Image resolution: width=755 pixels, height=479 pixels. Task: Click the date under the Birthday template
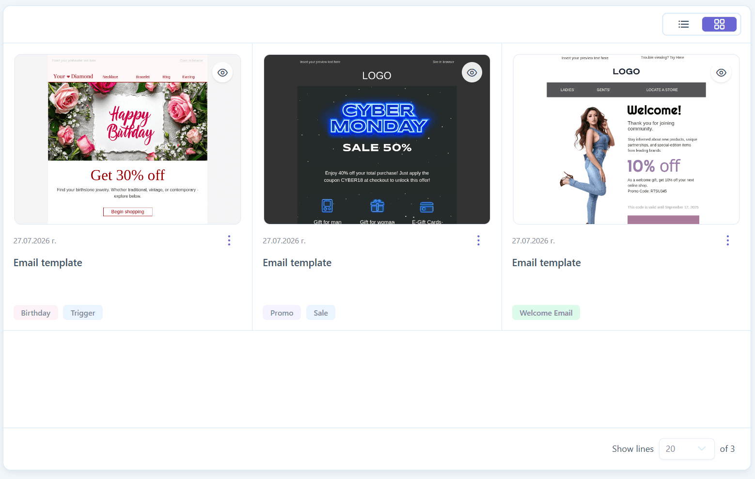35,241
